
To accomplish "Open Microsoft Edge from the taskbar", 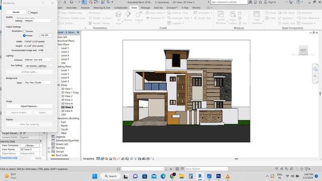I will click(x=163, y=176).
